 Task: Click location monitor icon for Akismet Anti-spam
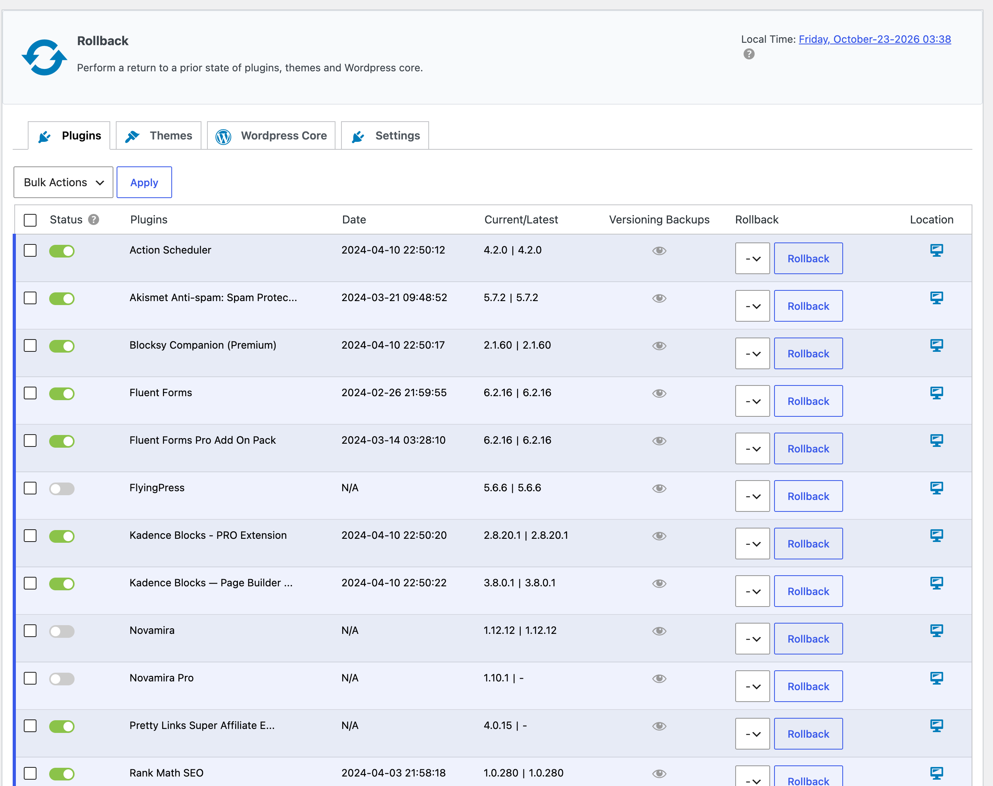(x=936, y=298)
